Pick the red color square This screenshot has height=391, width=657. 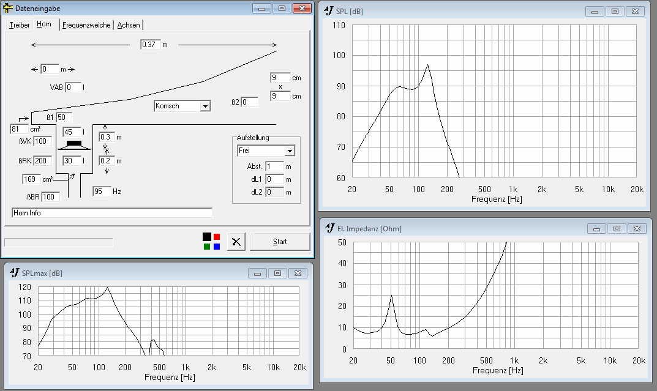[217, 237]
